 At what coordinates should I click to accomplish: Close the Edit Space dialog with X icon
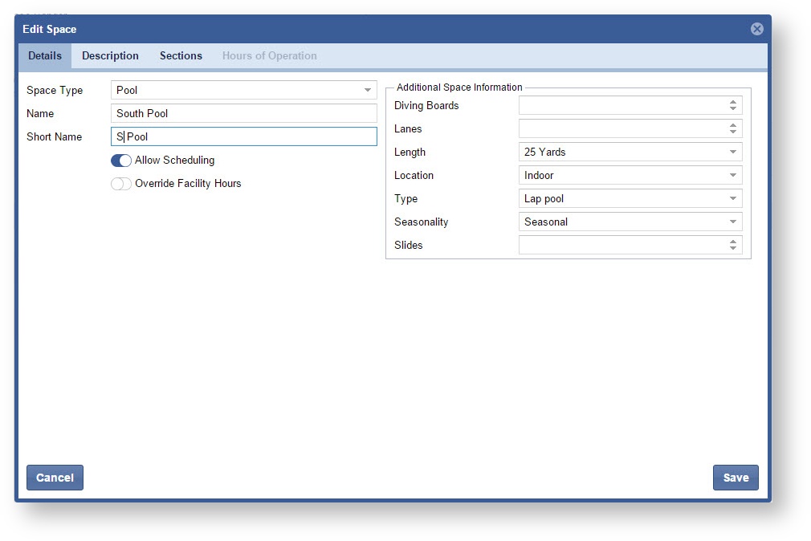[x=756, y=29]
